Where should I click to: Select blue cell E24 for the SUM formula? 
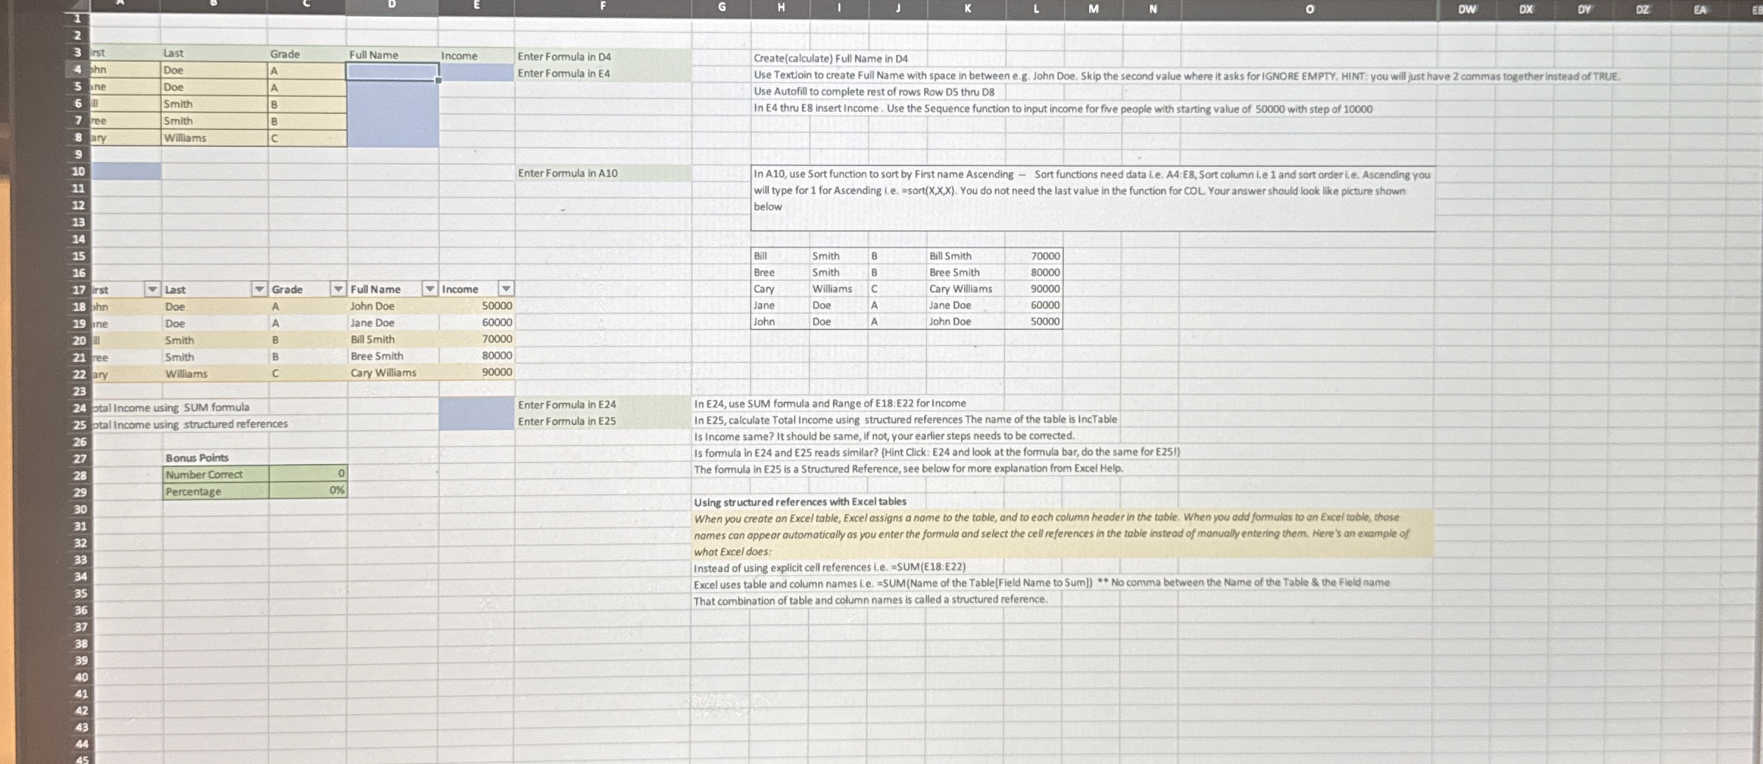(477, 404)
